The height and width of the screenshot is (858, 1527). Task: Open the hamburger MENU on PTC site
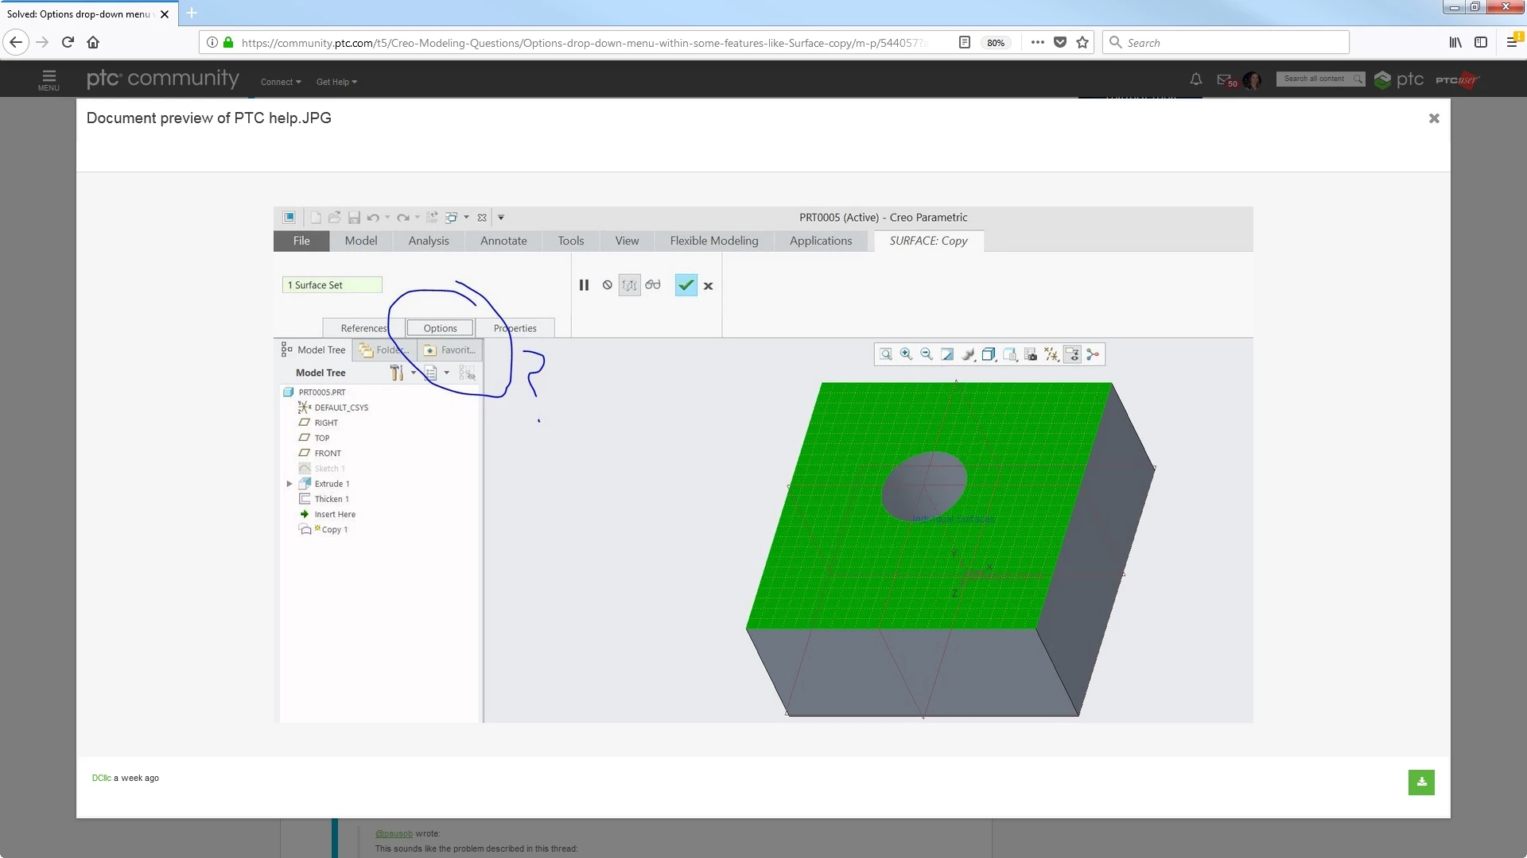point(49,79)
